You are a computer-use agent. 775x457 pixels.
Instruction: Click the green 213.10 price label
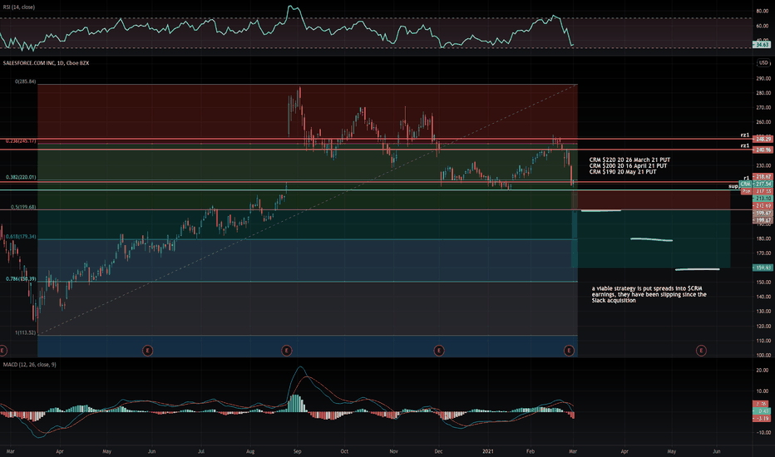tap(763, 198)
